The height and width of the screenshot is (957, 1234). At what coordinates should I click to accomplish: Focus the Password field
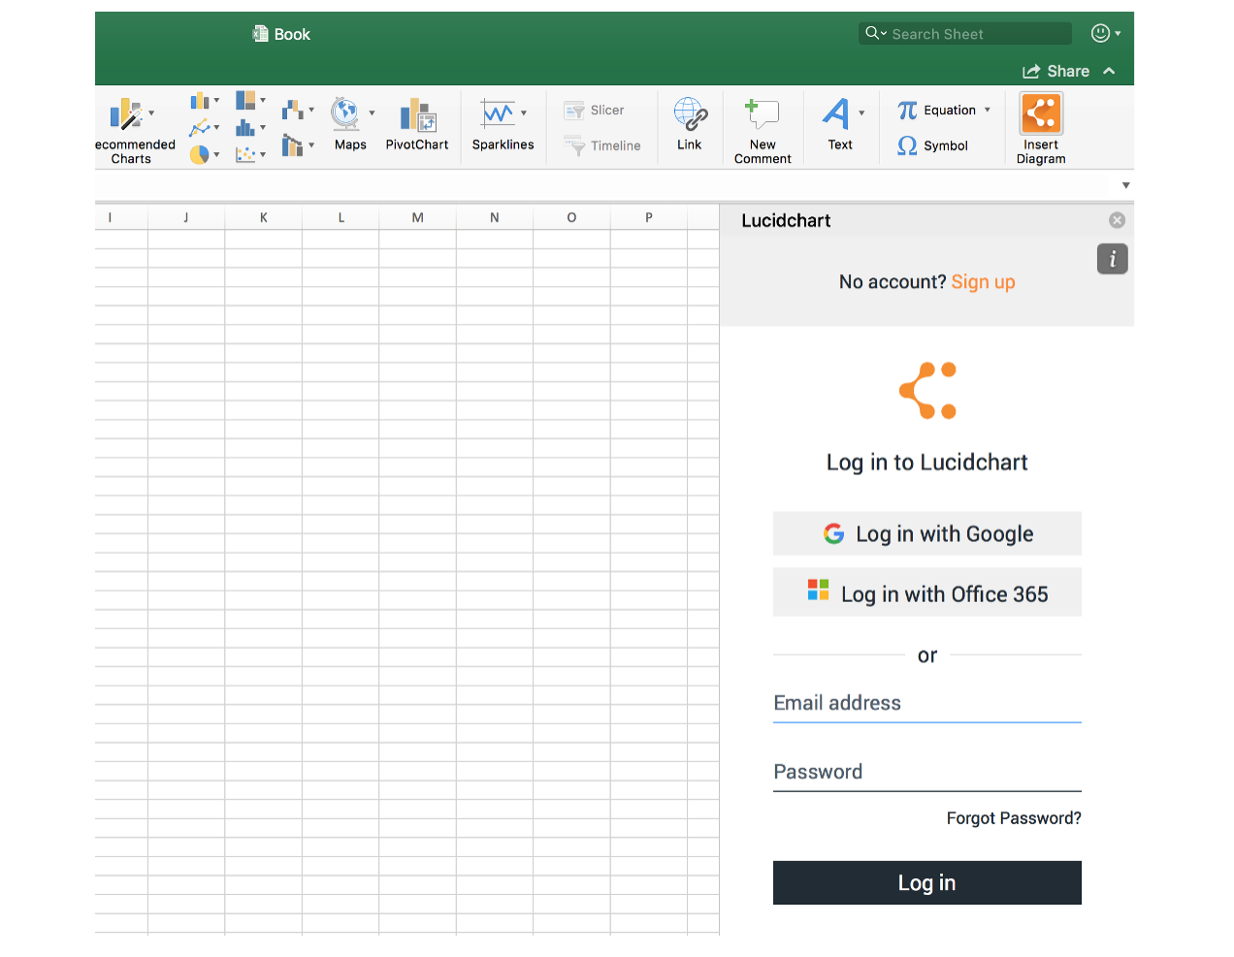tap(927, 773)
